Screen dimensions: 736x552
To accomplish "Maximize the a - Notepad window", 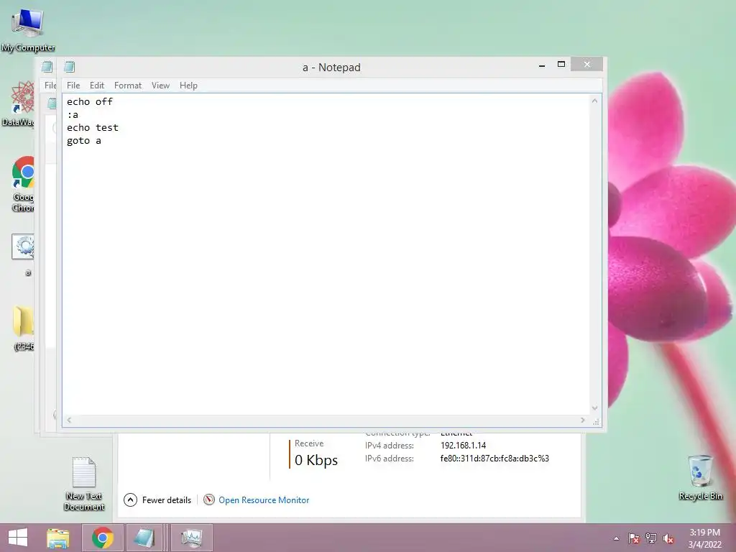I will point(561,64).
